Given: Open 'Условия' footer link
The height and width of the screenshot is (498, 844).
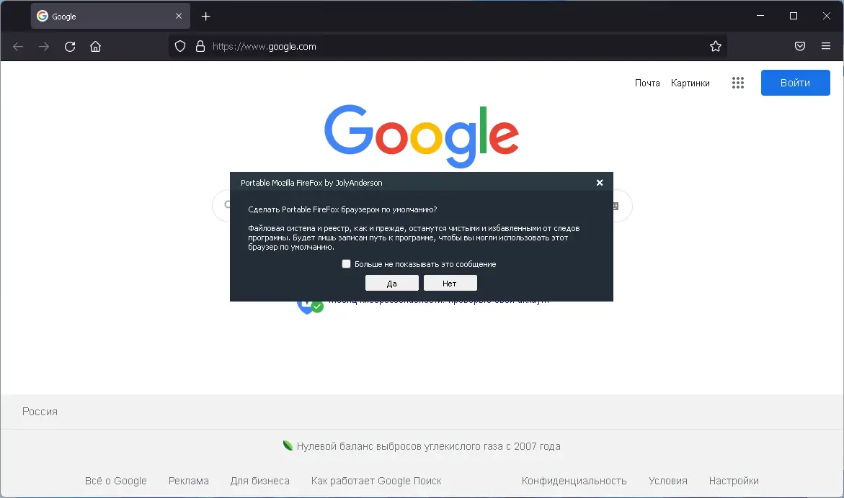Looking at the screenshot, I should [x=668, y=481].
